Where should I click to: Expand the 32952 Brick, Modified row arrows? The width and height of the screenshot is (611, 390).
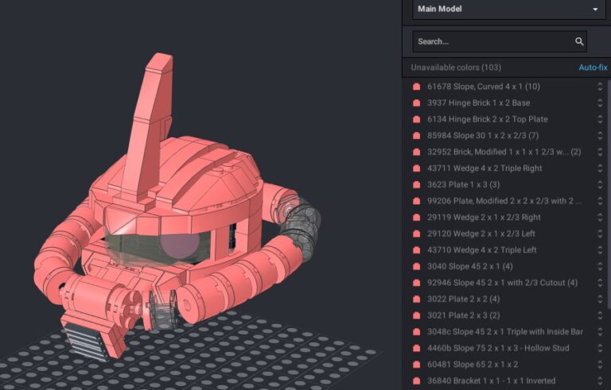[600, 152]
